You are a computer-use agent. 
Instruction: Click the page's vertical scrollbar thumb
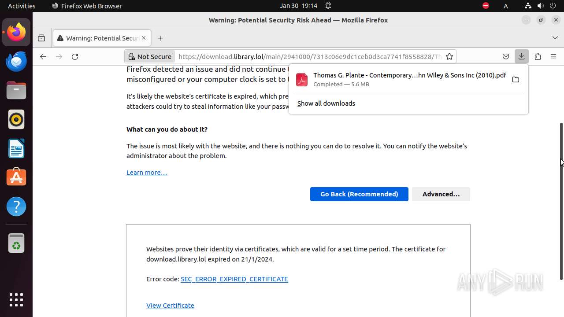[x=561, y=201]
